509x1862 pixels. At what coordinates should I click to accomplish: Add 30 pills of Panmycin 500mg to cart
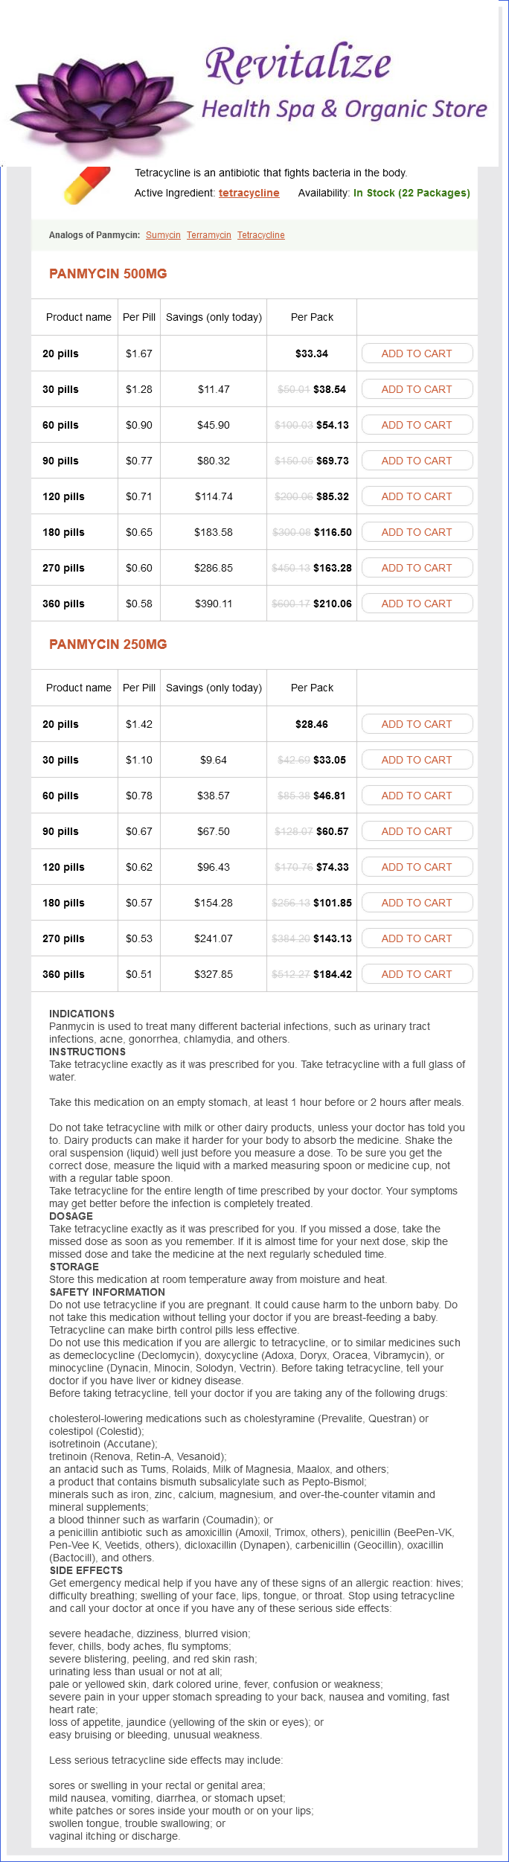[x=417, y=389]
